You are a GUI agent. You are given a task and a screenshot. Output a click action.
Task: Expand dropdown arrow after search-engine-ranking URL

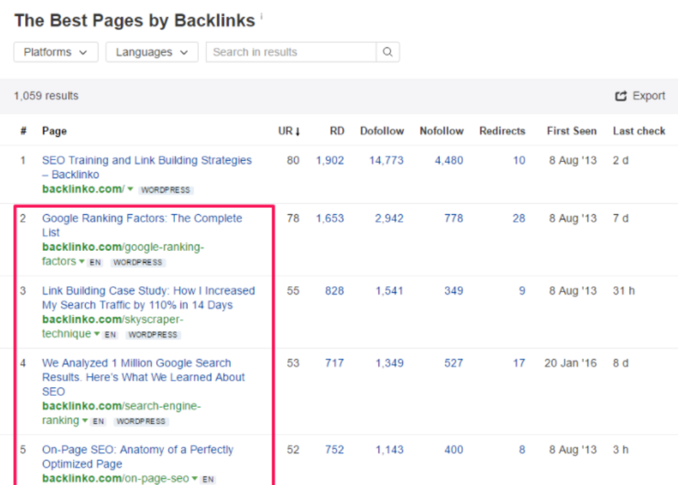pyautogui.click(x=85, y=420)
